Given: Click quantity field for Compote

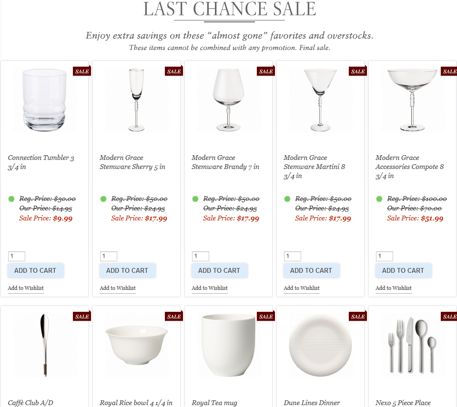Looking at the screenshot, I should [x=385, y=257].
